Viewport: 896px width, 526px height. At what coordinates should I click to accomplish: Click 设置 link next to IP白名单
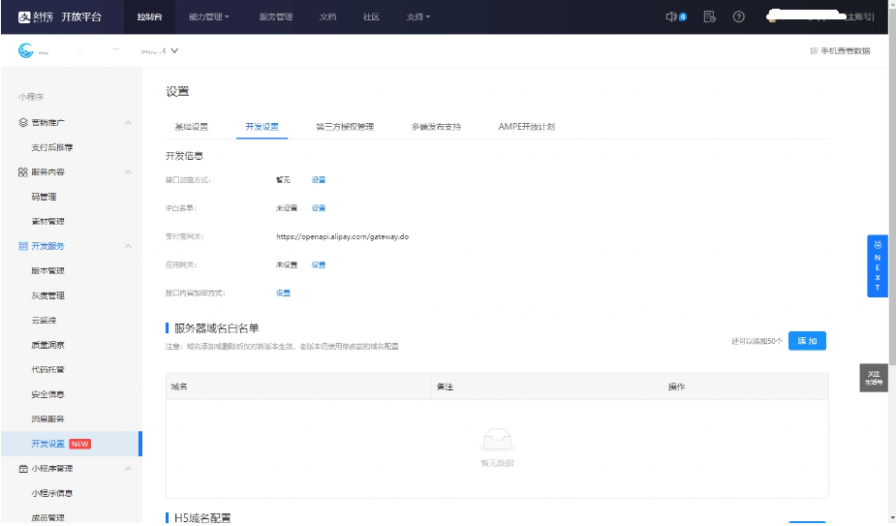(x=318, y=208)
